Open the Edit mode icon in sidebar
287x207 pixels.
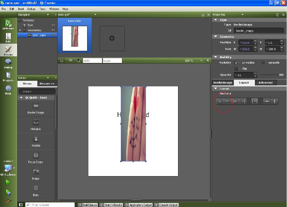click(8, 37)
